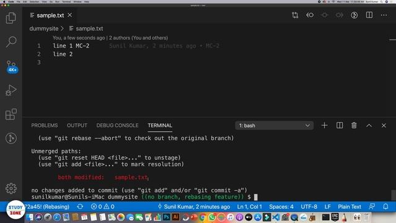Click the feedback icon in status bar
396x223 pixels.
pos(372,206)
